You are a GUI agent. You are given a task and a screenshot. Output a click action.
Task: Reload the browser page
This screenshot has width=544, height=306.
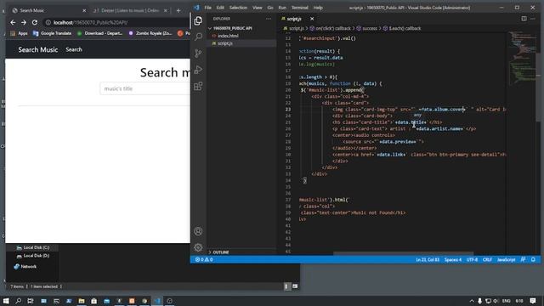pyautogui.click(x=35, y=23)
